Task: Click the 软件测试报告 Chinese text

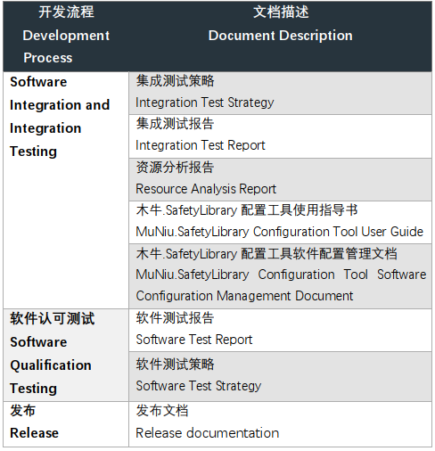Action: pyautogui.click(x=175, y=317)
